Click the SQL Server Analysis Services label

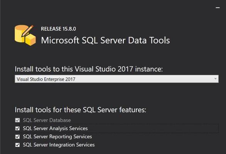pyautogui.click(x=56, y=128)
